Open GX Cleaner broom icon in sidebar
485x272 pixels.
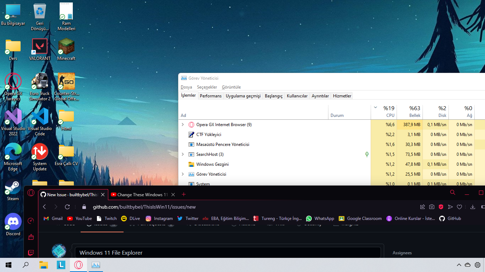[31, 237]
